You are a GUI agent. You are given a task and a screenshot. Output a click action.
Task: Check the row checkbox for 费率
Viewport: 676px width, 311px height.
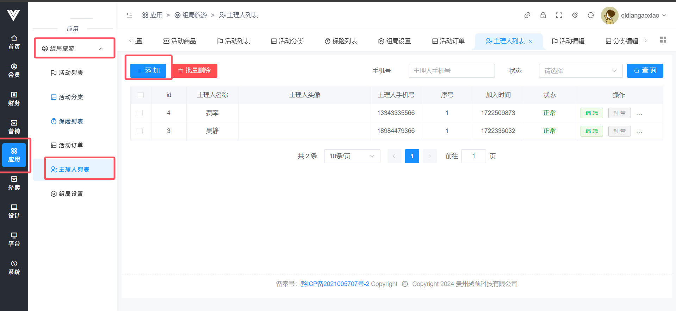point(140,113)
